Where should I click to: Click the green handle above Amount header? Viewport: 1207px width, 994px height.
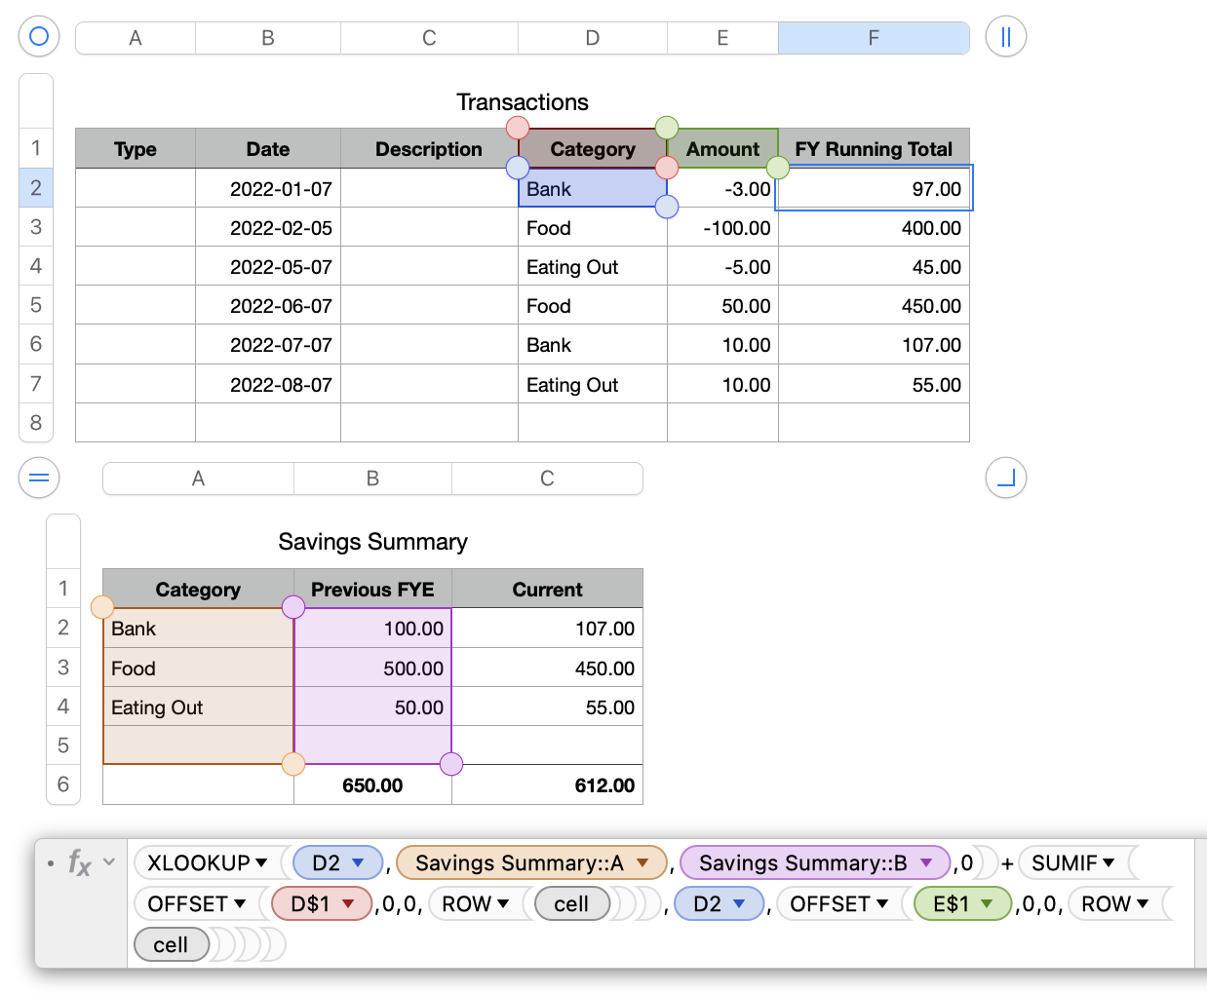[667, 128]
